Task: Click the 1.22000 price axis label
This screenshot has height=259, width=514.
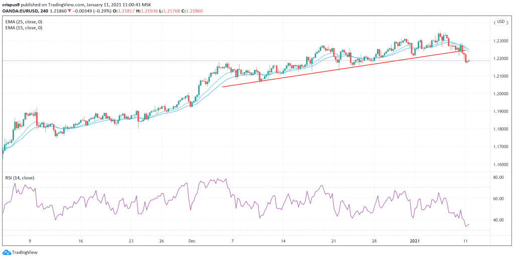Action: click(501, 59)
